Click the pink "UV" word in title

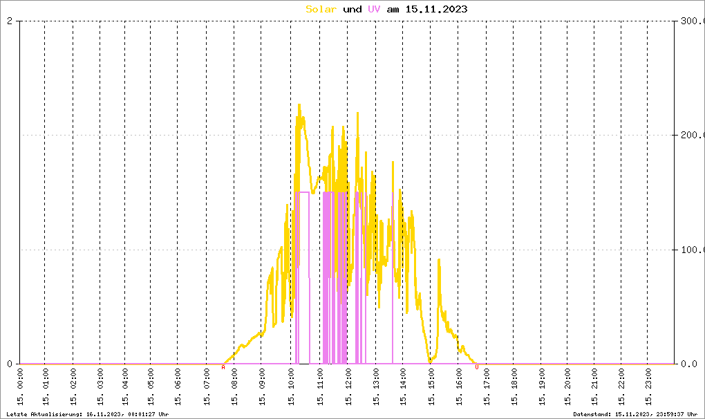tap(374, 9)
